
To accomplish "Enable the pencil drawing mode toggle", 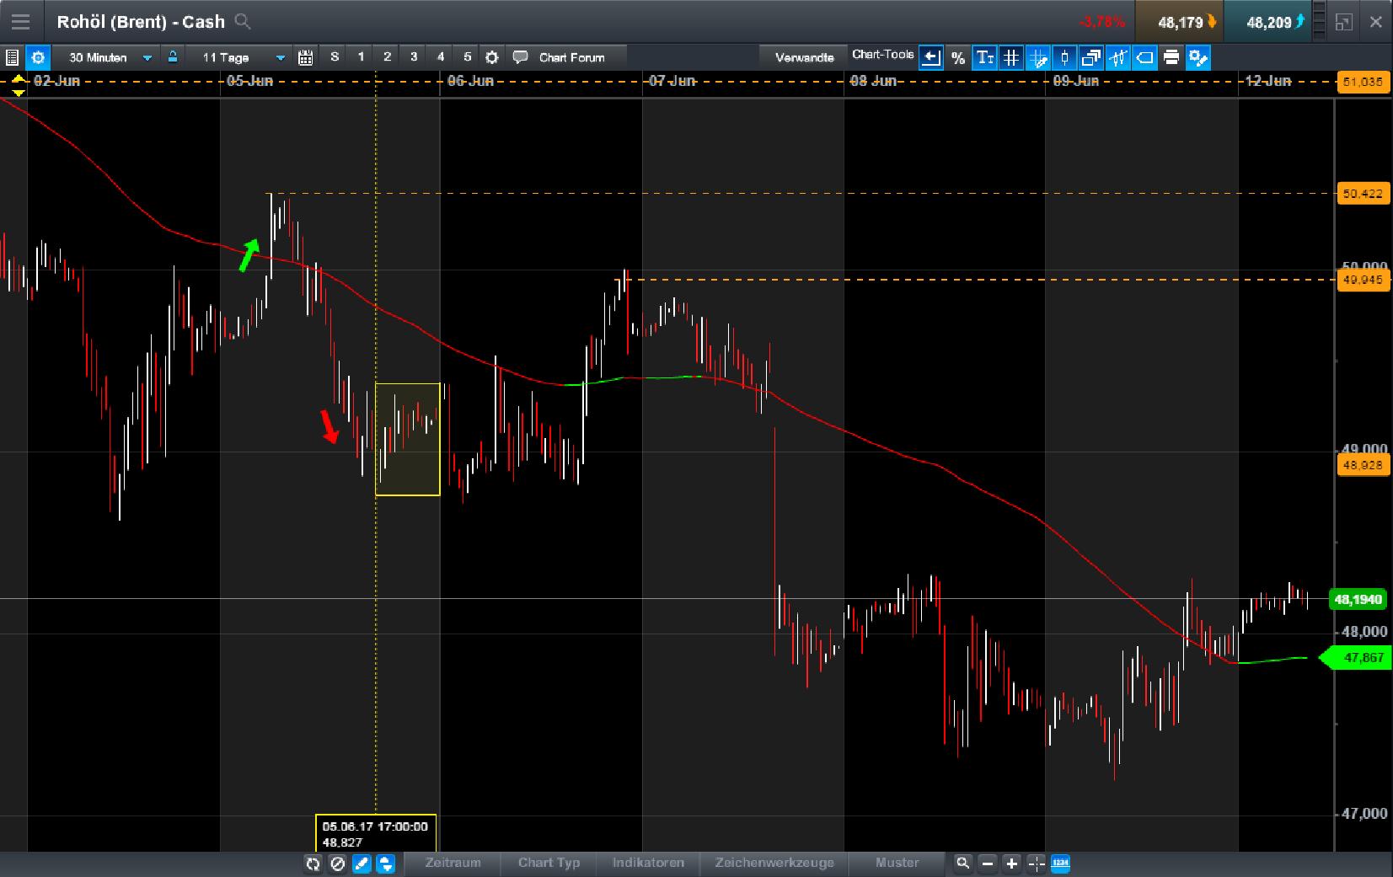I will coord(362,864).
